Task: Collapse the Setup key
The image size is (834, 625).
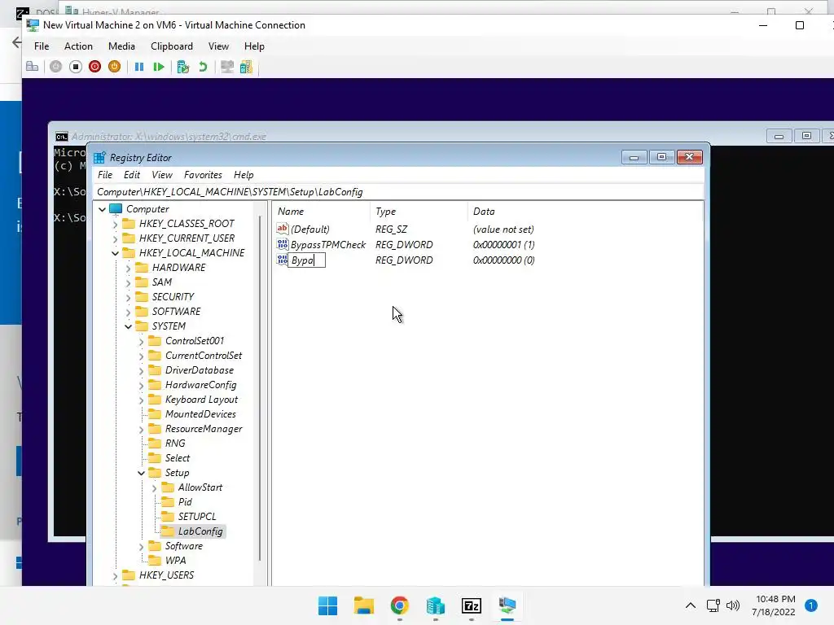Action: pos(141,473)
